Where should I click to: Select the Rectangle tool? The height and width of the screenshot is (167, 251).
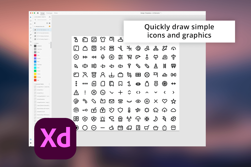point(31,21)
